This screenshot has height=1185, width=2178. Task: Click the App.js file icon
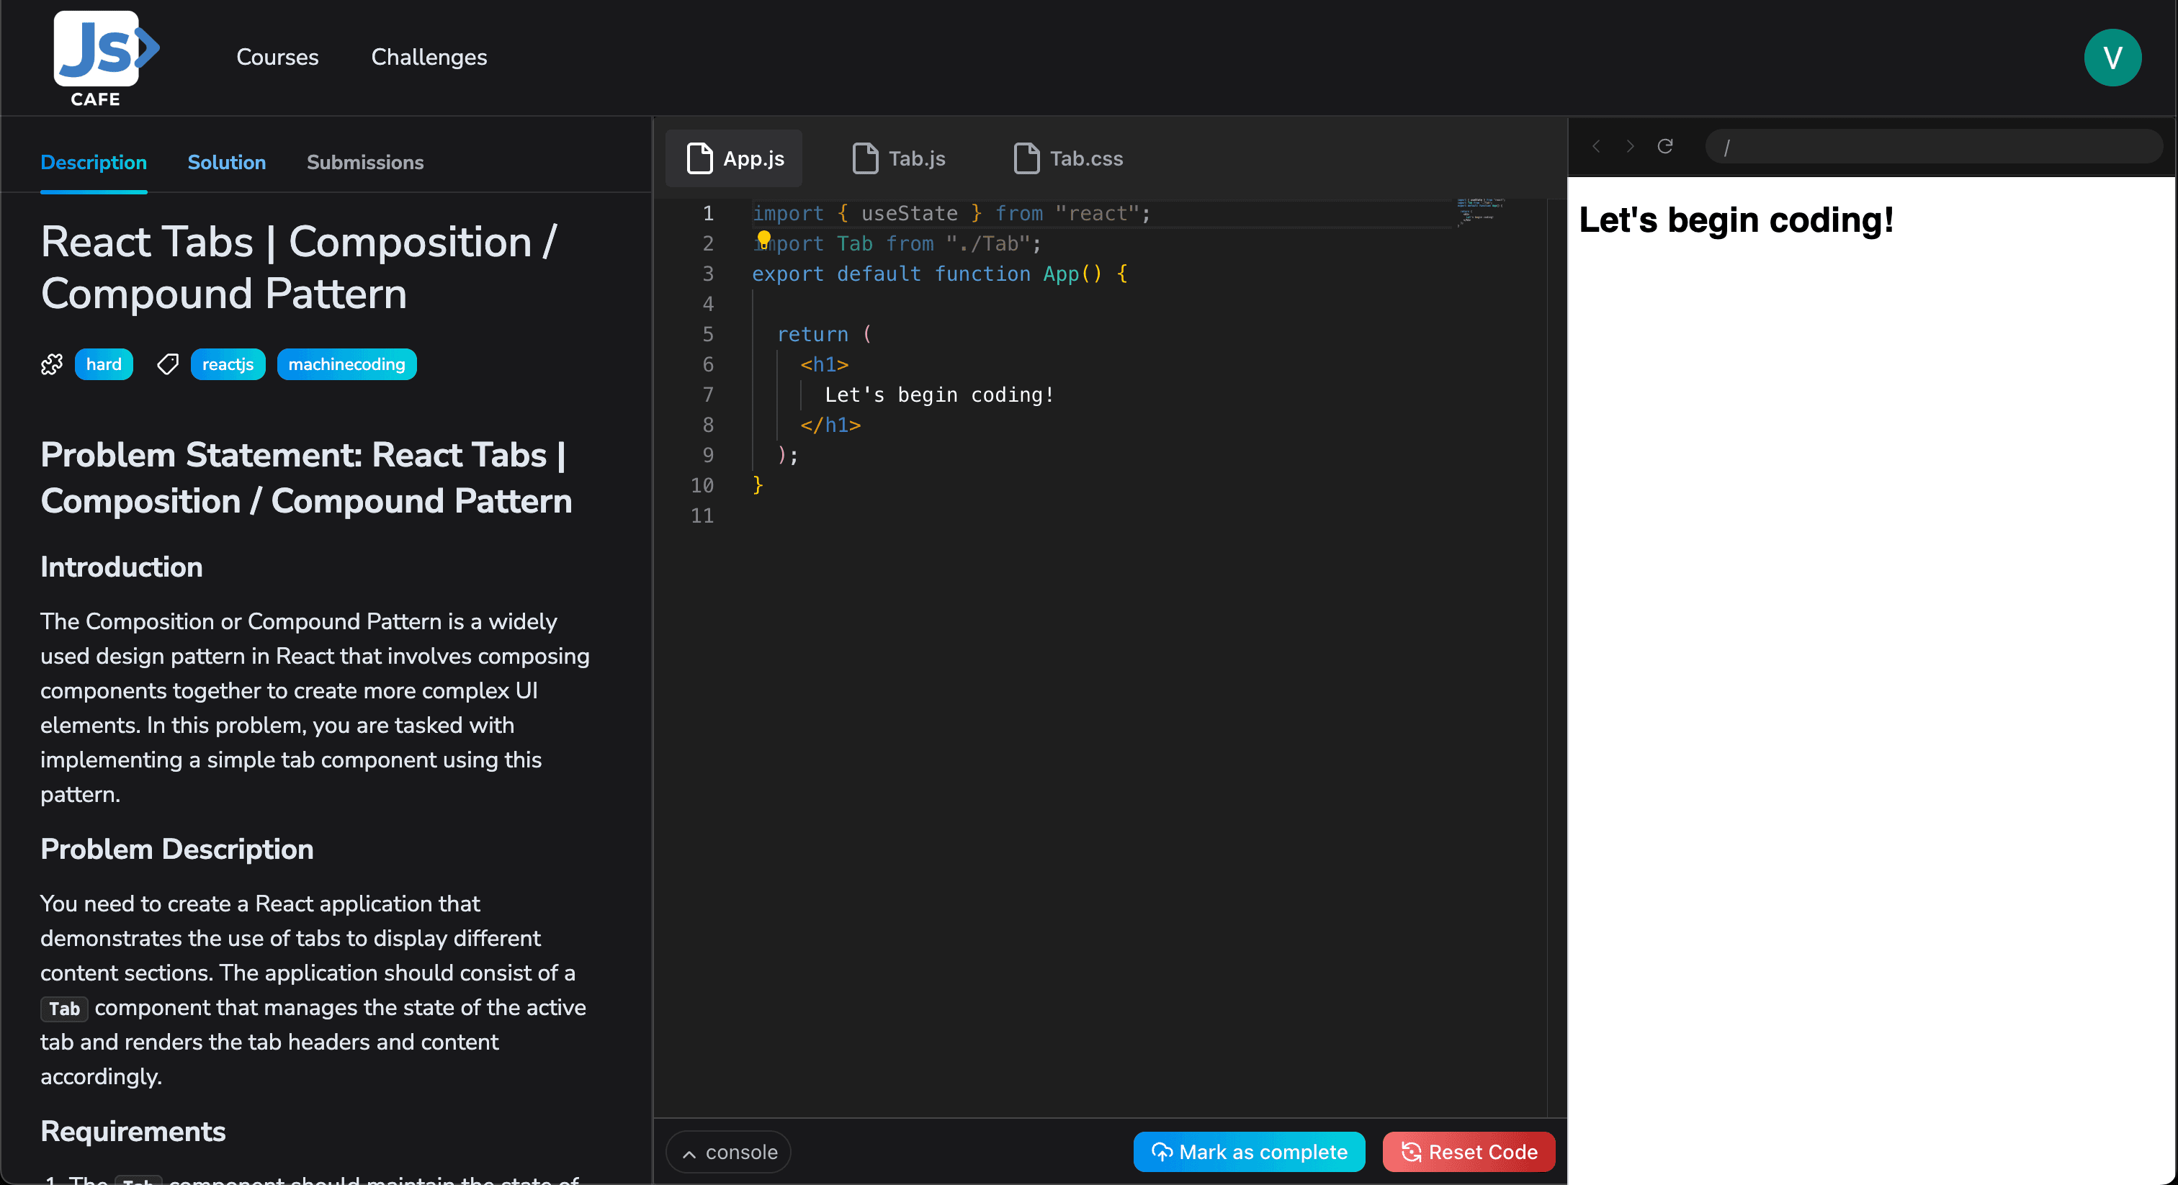(699, 158)
